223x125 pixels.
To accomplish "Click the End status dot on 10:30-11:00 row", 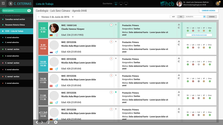I will 199,81.
